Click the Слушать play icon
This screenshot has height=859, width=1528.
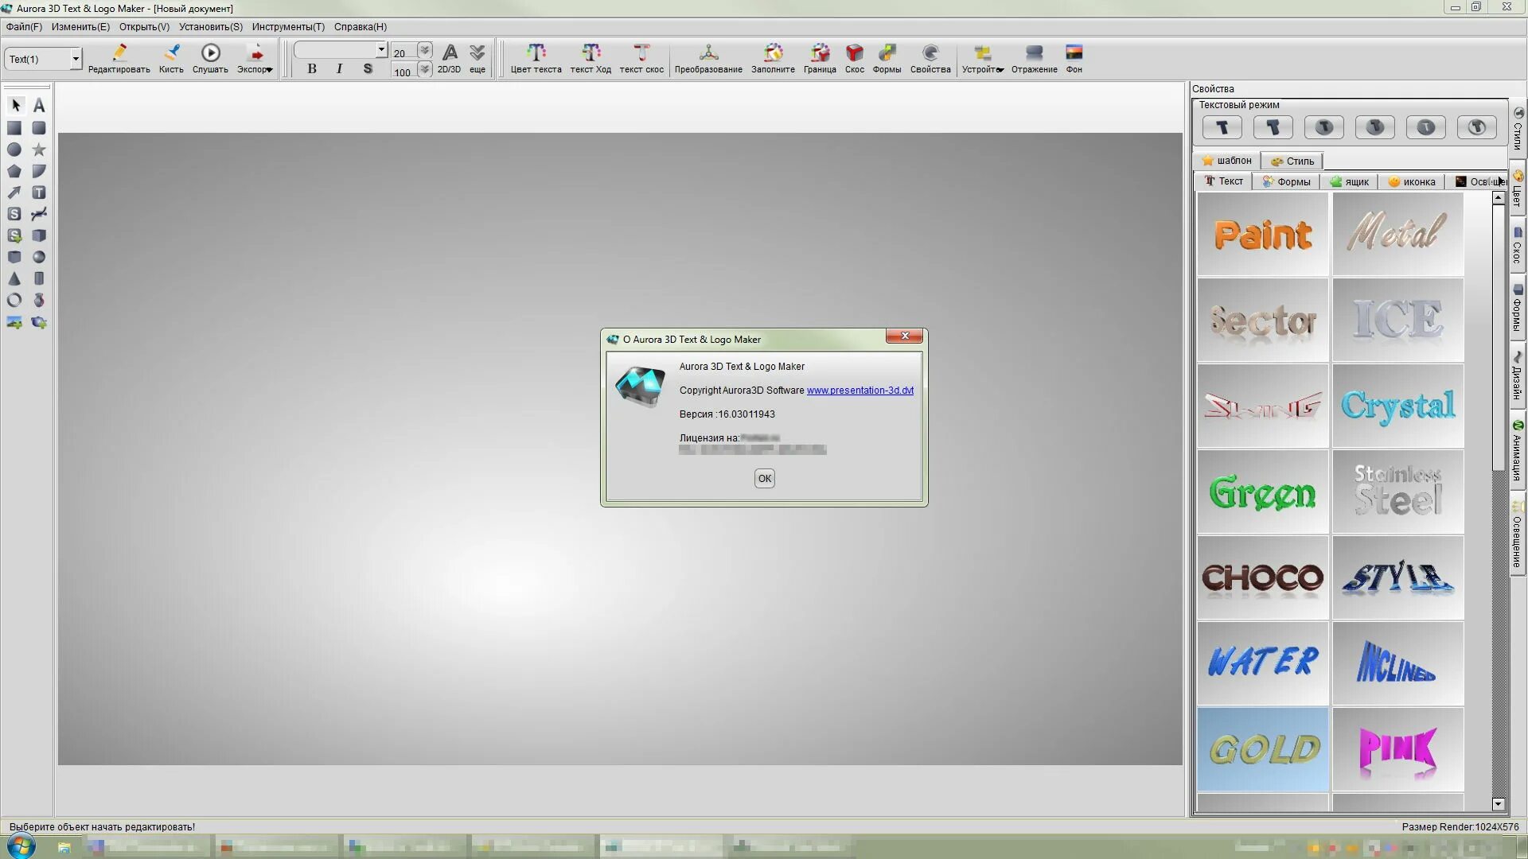(210, 53)
